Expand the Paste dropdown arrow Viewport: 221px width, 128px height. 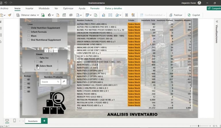point(5,15)
